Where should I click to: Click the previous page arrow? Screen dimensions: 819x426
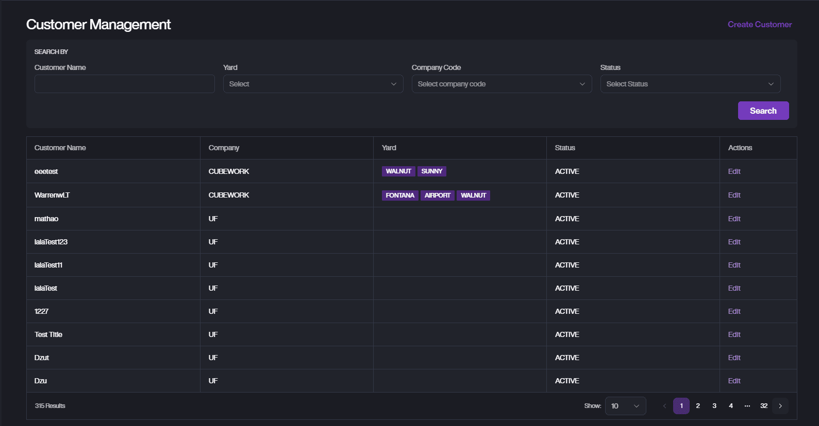point(664,406)
